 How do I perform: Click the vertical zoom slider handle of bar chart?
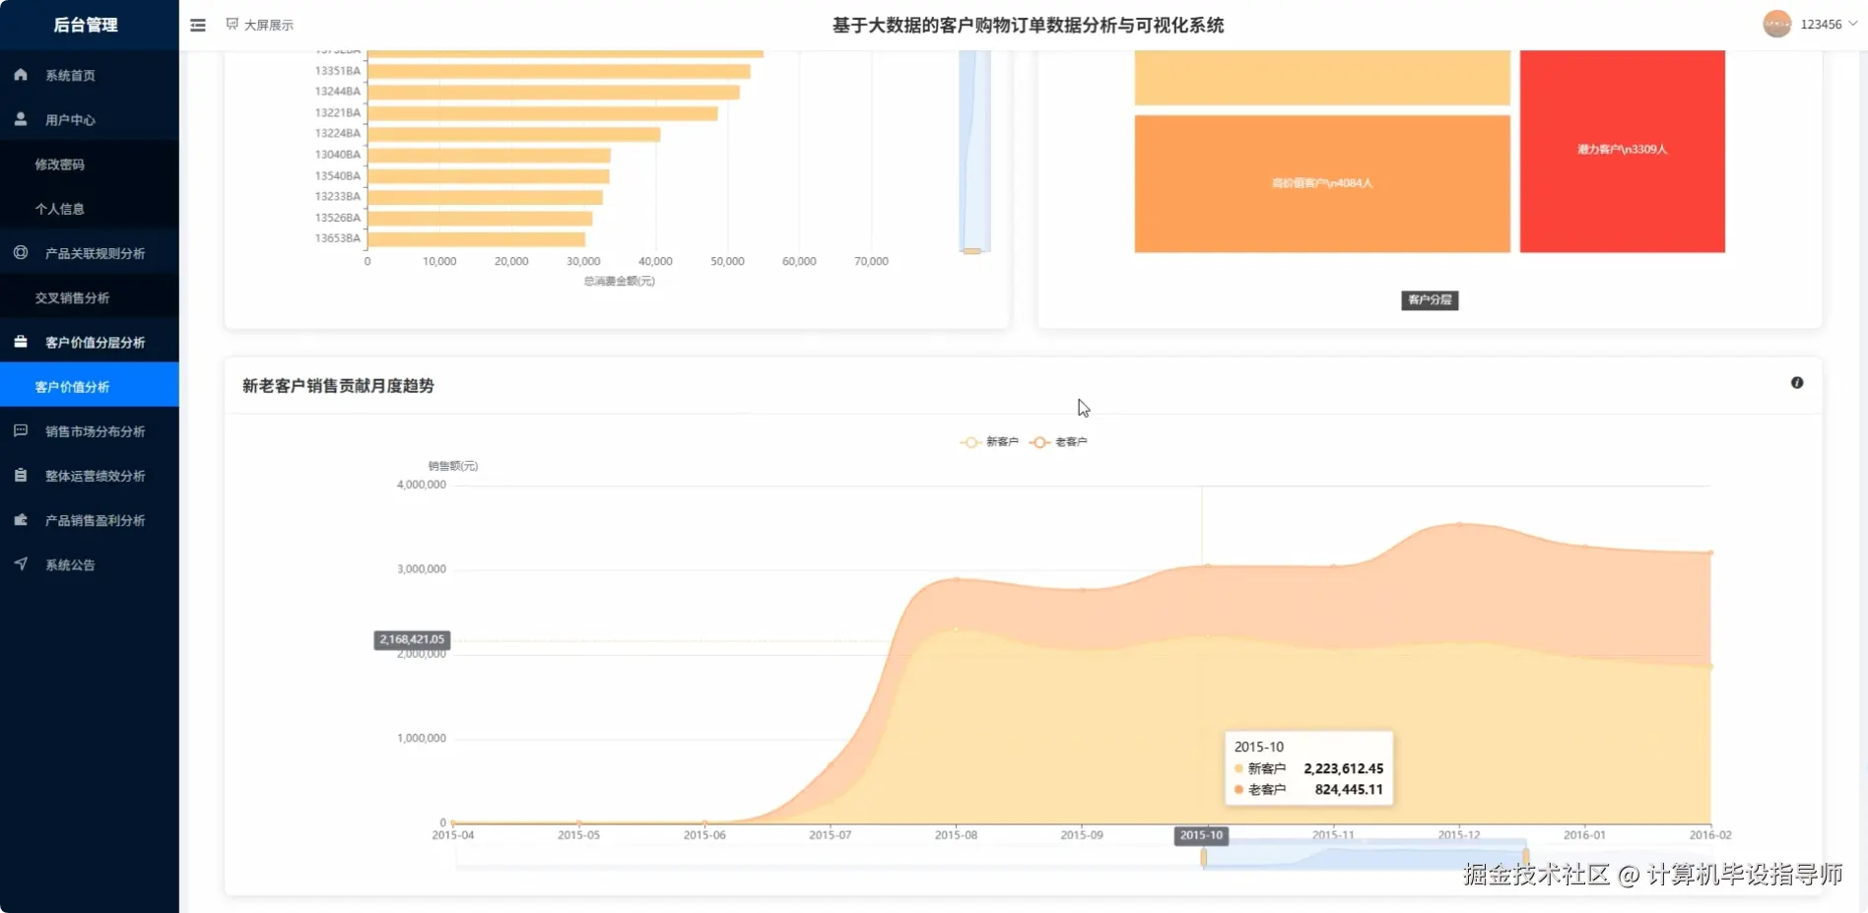pos(972,251)
